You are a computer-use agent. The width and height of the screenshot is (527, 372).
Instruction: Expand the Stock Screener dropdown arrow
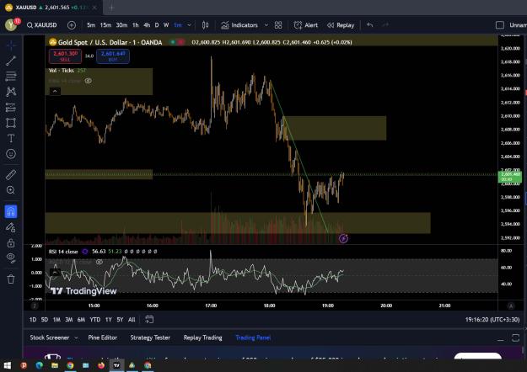click(x=76, y=337)
